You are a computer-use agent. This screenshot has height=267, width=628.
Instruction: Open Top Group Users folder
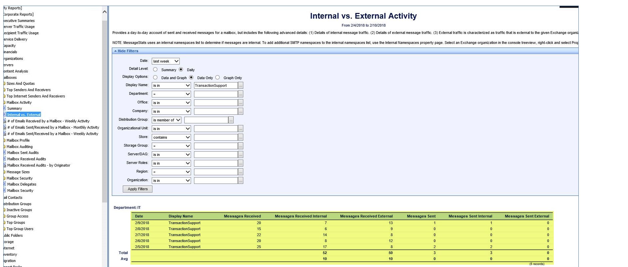20,229
